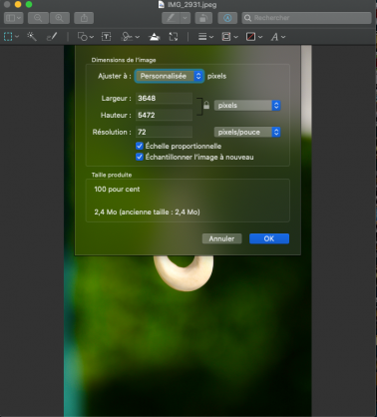Viewport: 377px width, 417px height.
Task: Open the border color menu
Action: coord(229,37)
